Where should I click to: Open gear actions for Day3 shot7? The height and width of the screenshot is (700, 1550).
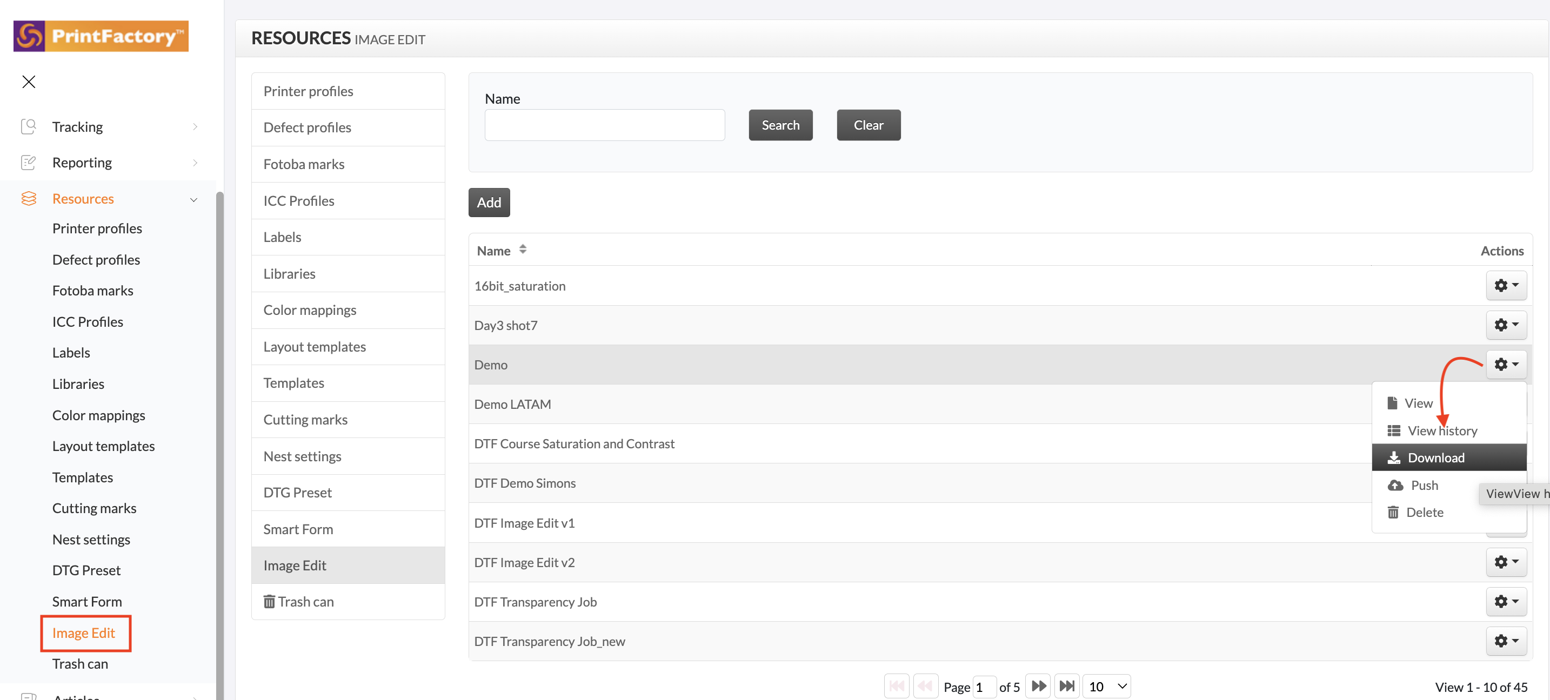pyautogui.click(x=1506, y=325)
